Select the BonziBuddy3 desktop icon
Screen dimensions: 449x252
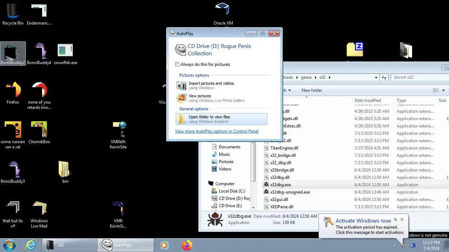click(x=13, y=172)
